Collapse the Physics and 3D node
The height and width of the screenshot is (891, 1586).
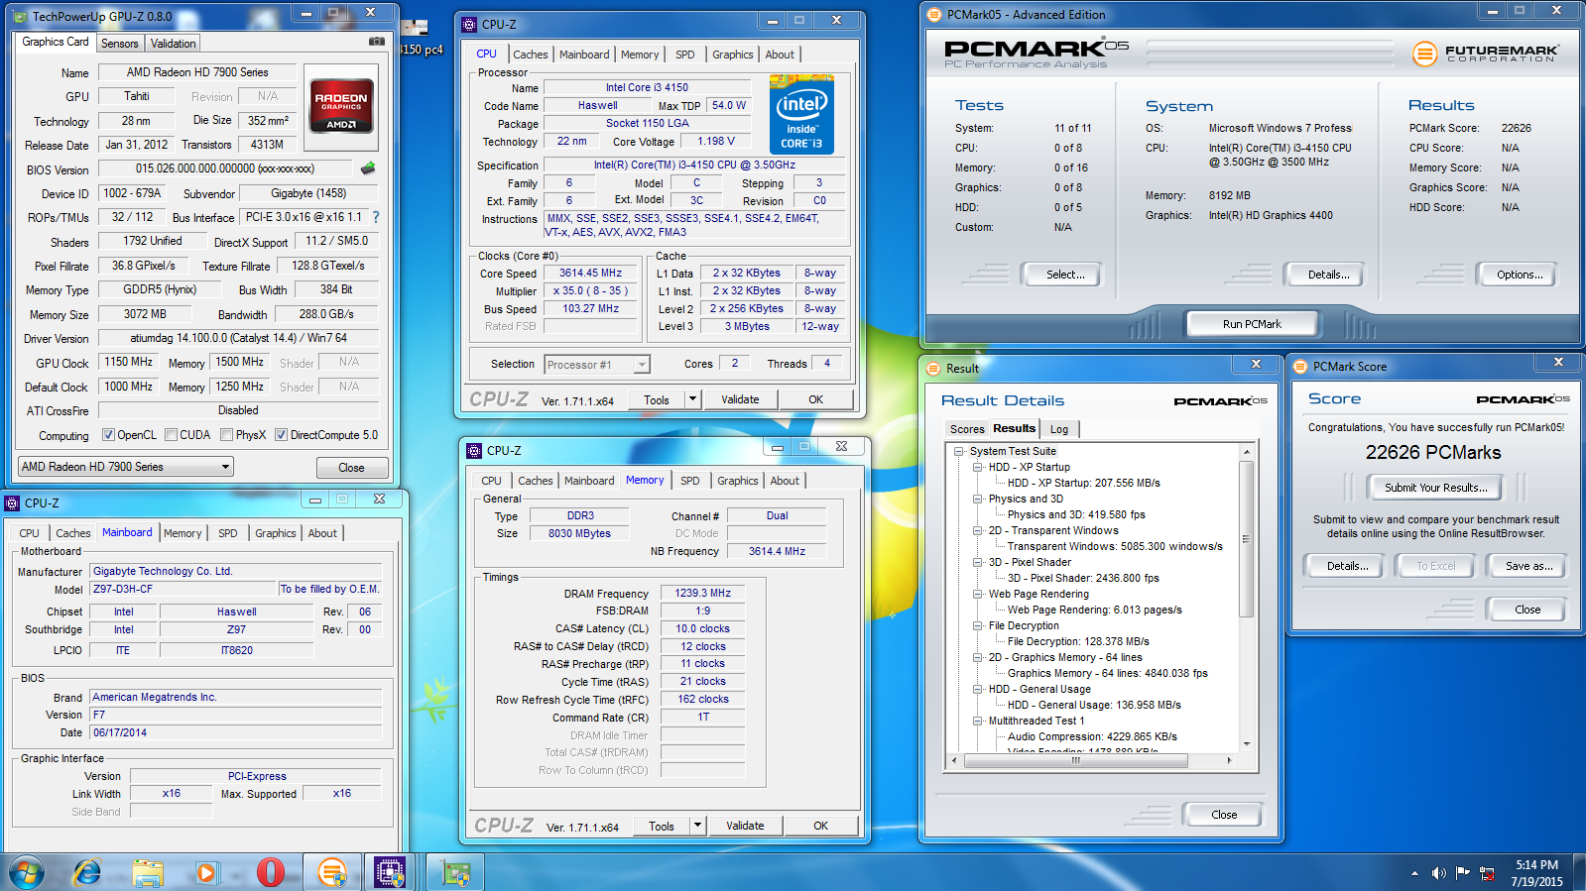[978, 500]
